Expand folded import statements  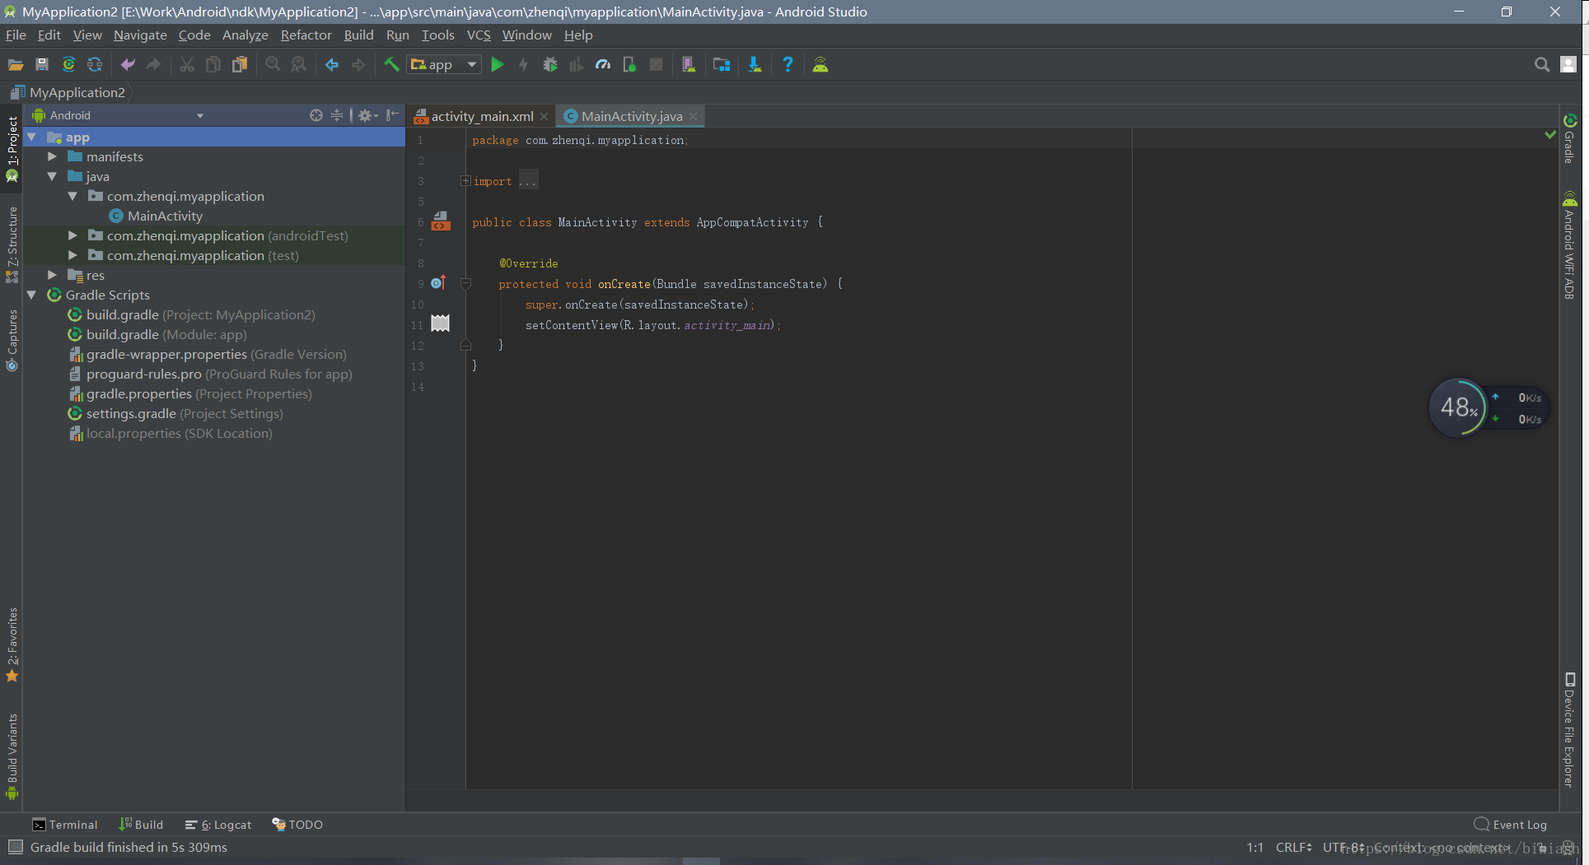[x=465, y=181]
